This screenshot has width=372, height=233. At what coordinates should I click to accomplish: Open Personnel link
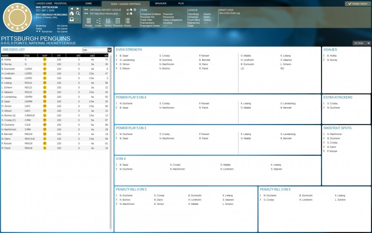169,17
